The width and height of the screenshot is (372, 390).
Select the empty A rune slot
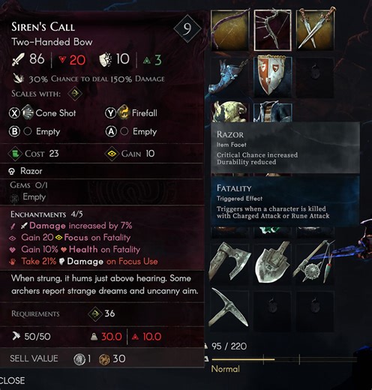(x=131, y=131)
